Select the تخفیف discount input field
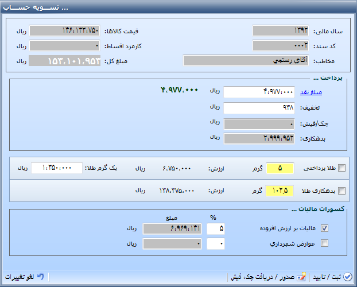Image resolution: width=357 pixels, height=287 pixels. tap(259, 107)
